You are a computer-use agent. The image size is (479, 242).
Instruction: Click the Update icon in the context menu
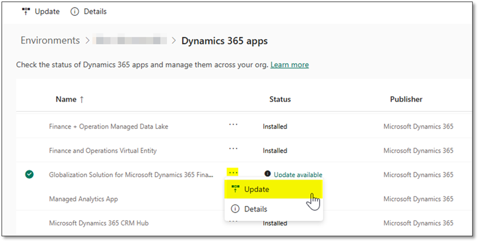pyautogui.click(x=236, y=189)
